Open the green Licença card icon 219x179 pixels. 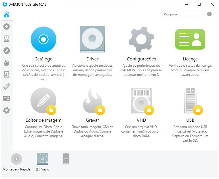190,39
